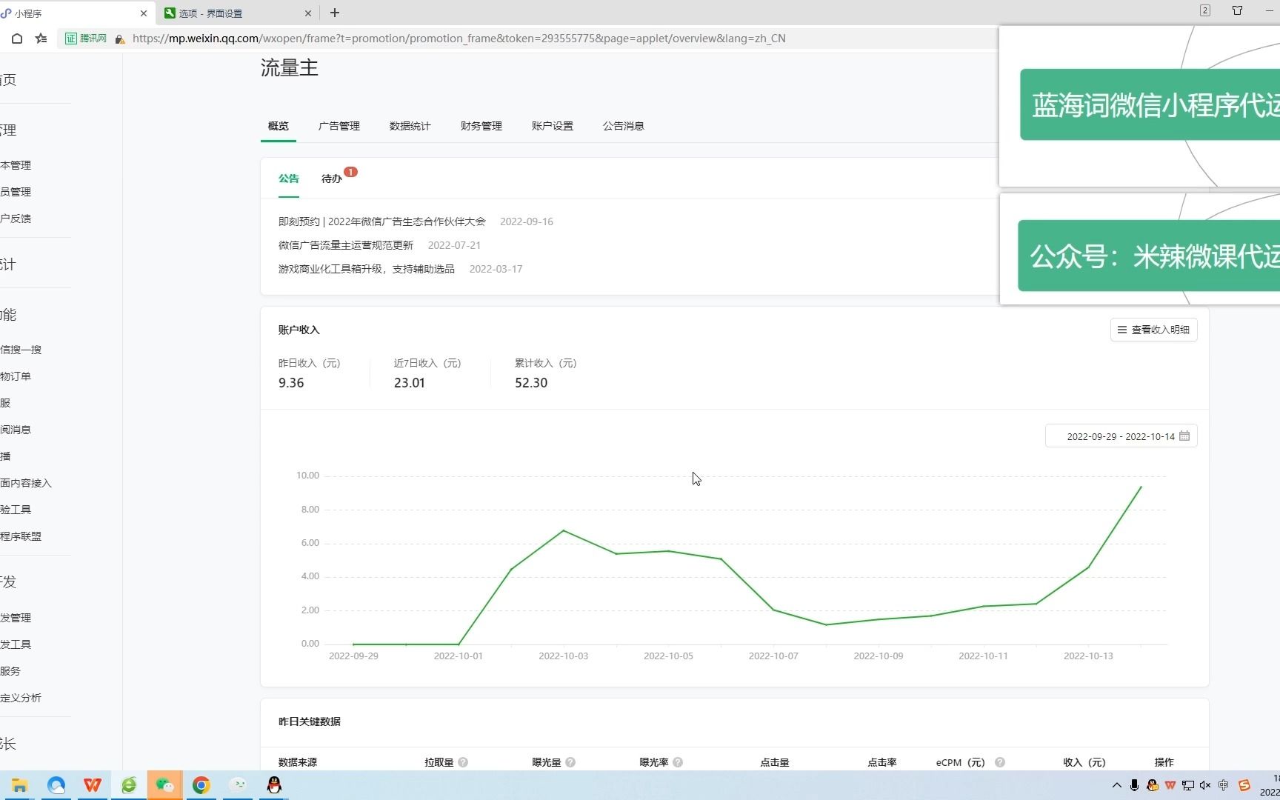Open the 成员管理 sidebar item
1280x800 pixels.
[16, 192]
